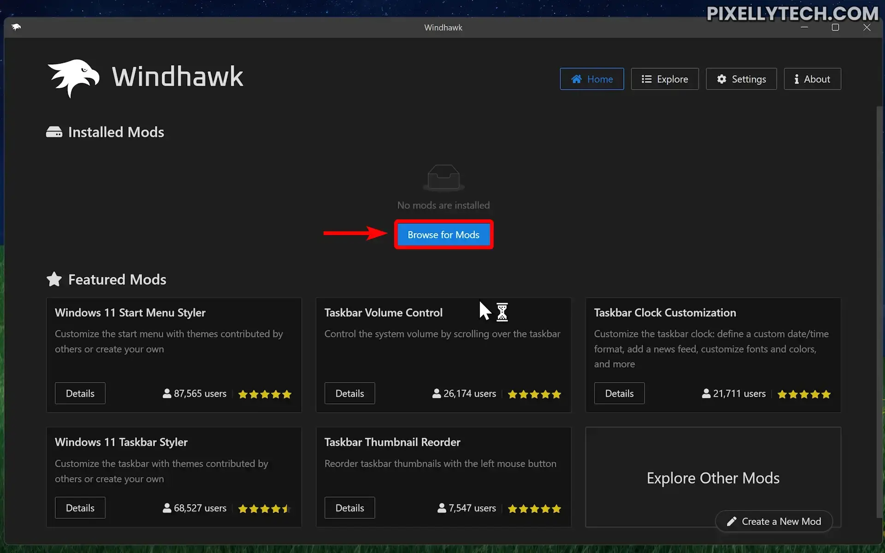Image resolution: width=885 pixels, height=553 pixels.
Task: Open Details for Taskbar Volume Control
Action: tap(350, 393)
